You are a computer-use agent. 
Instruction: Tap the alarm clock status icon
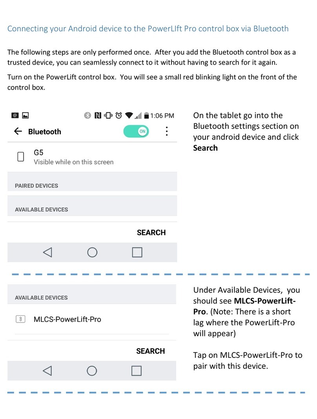(118, 116)
